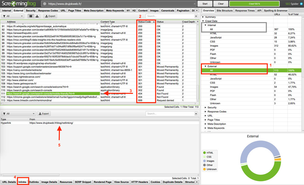The height and width of the screenshot is (185, 304).
Task: Open upper search options dropdown arrow
Action: click(196, 16)
